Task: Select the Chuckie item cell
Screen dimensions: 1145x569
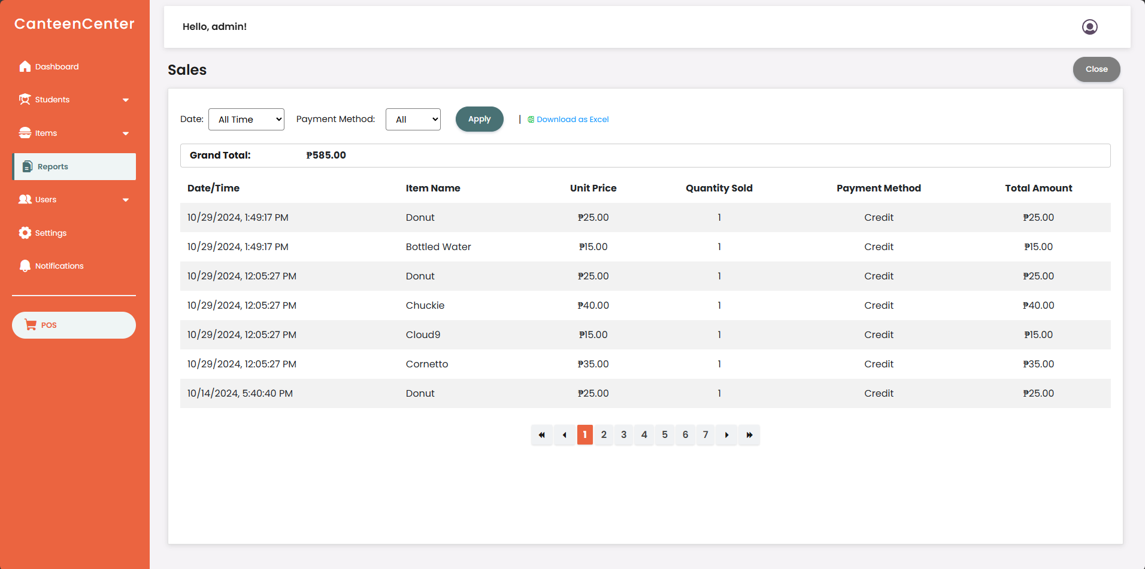Action: coord(425,305)
